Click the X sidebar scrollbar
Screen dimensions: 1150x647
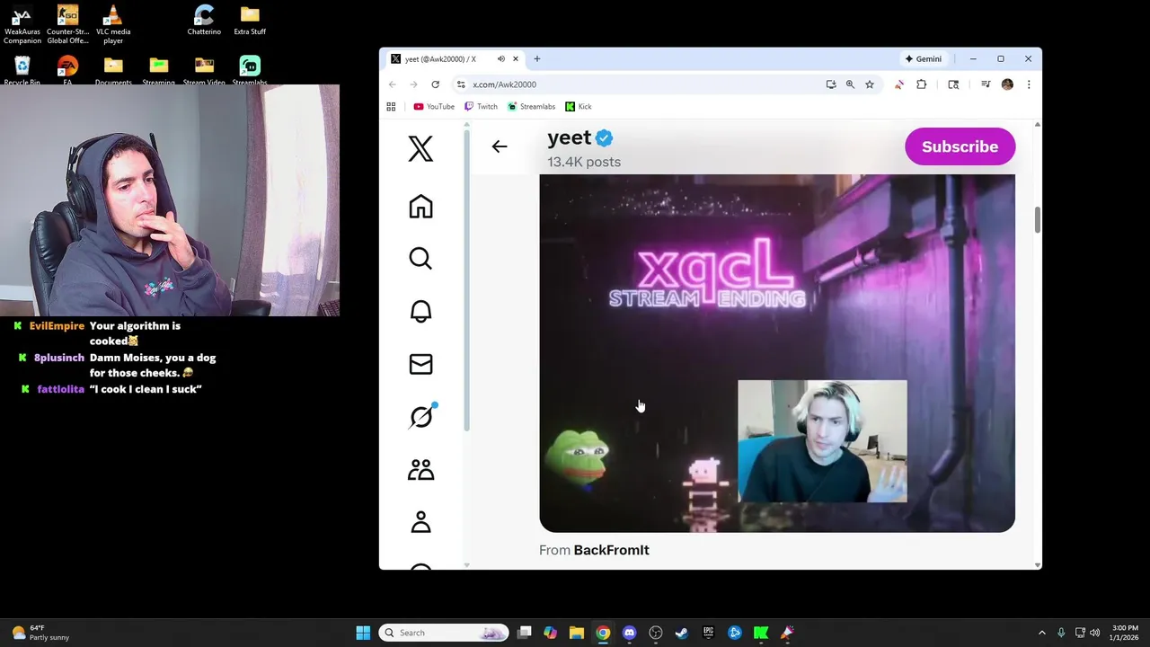[x=466, y=280]
